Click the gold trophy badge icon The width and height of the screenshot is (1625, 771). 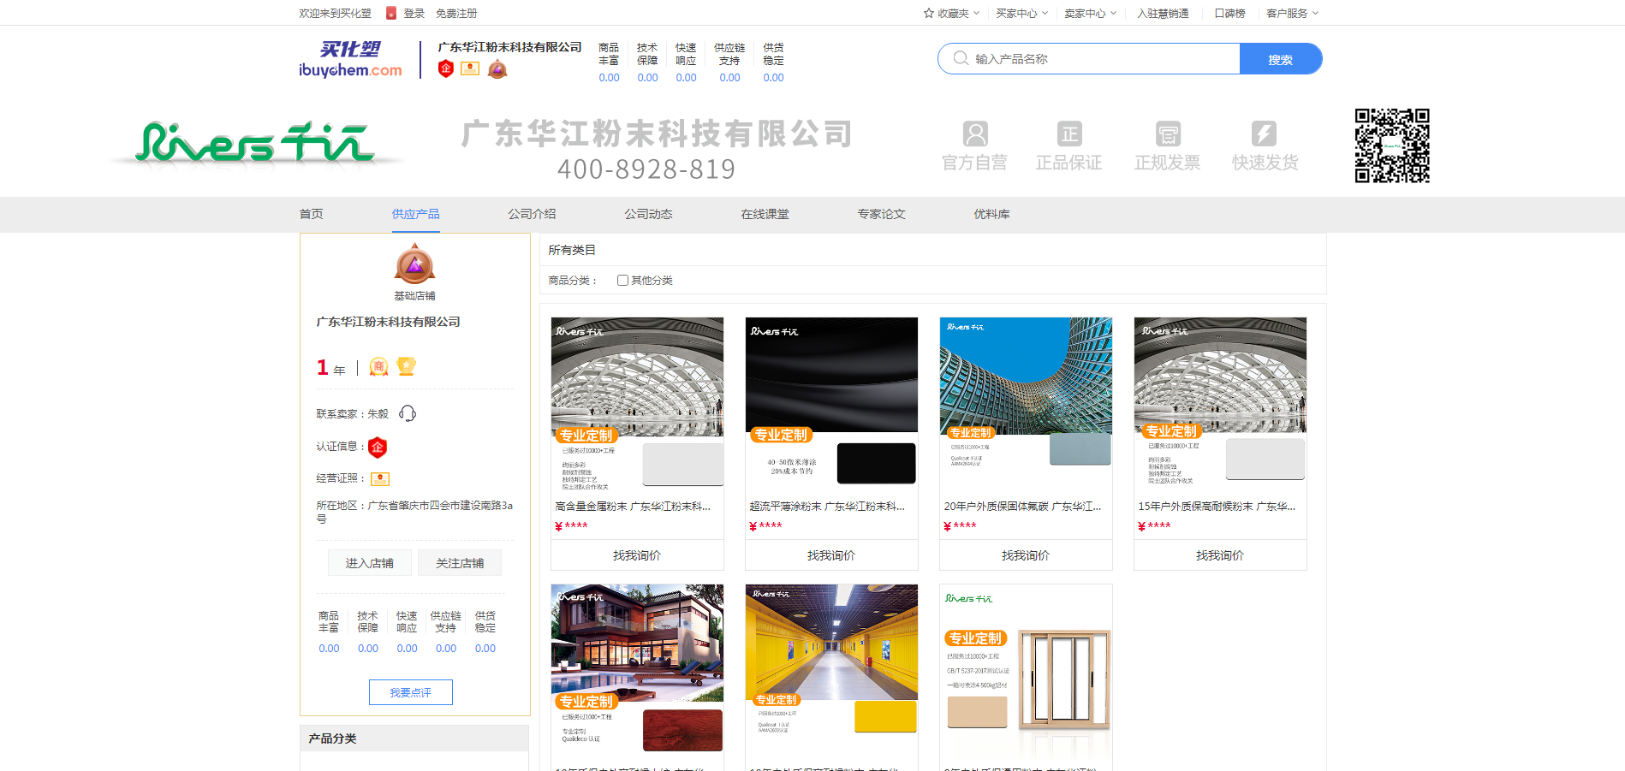point(406,366)
